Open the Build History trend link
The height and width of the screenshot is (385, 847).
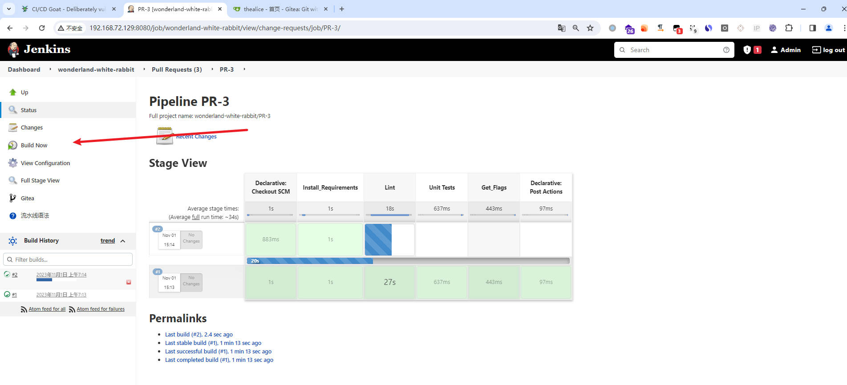(x=108, y=240)
